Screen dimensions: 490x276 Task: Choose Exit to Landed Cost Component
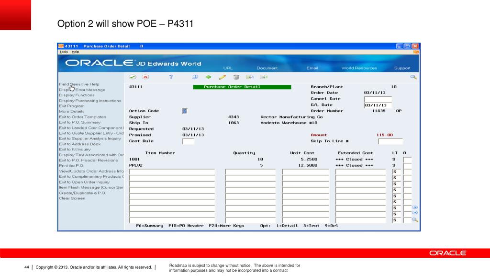pyautogui.click(x=91, y=127)
